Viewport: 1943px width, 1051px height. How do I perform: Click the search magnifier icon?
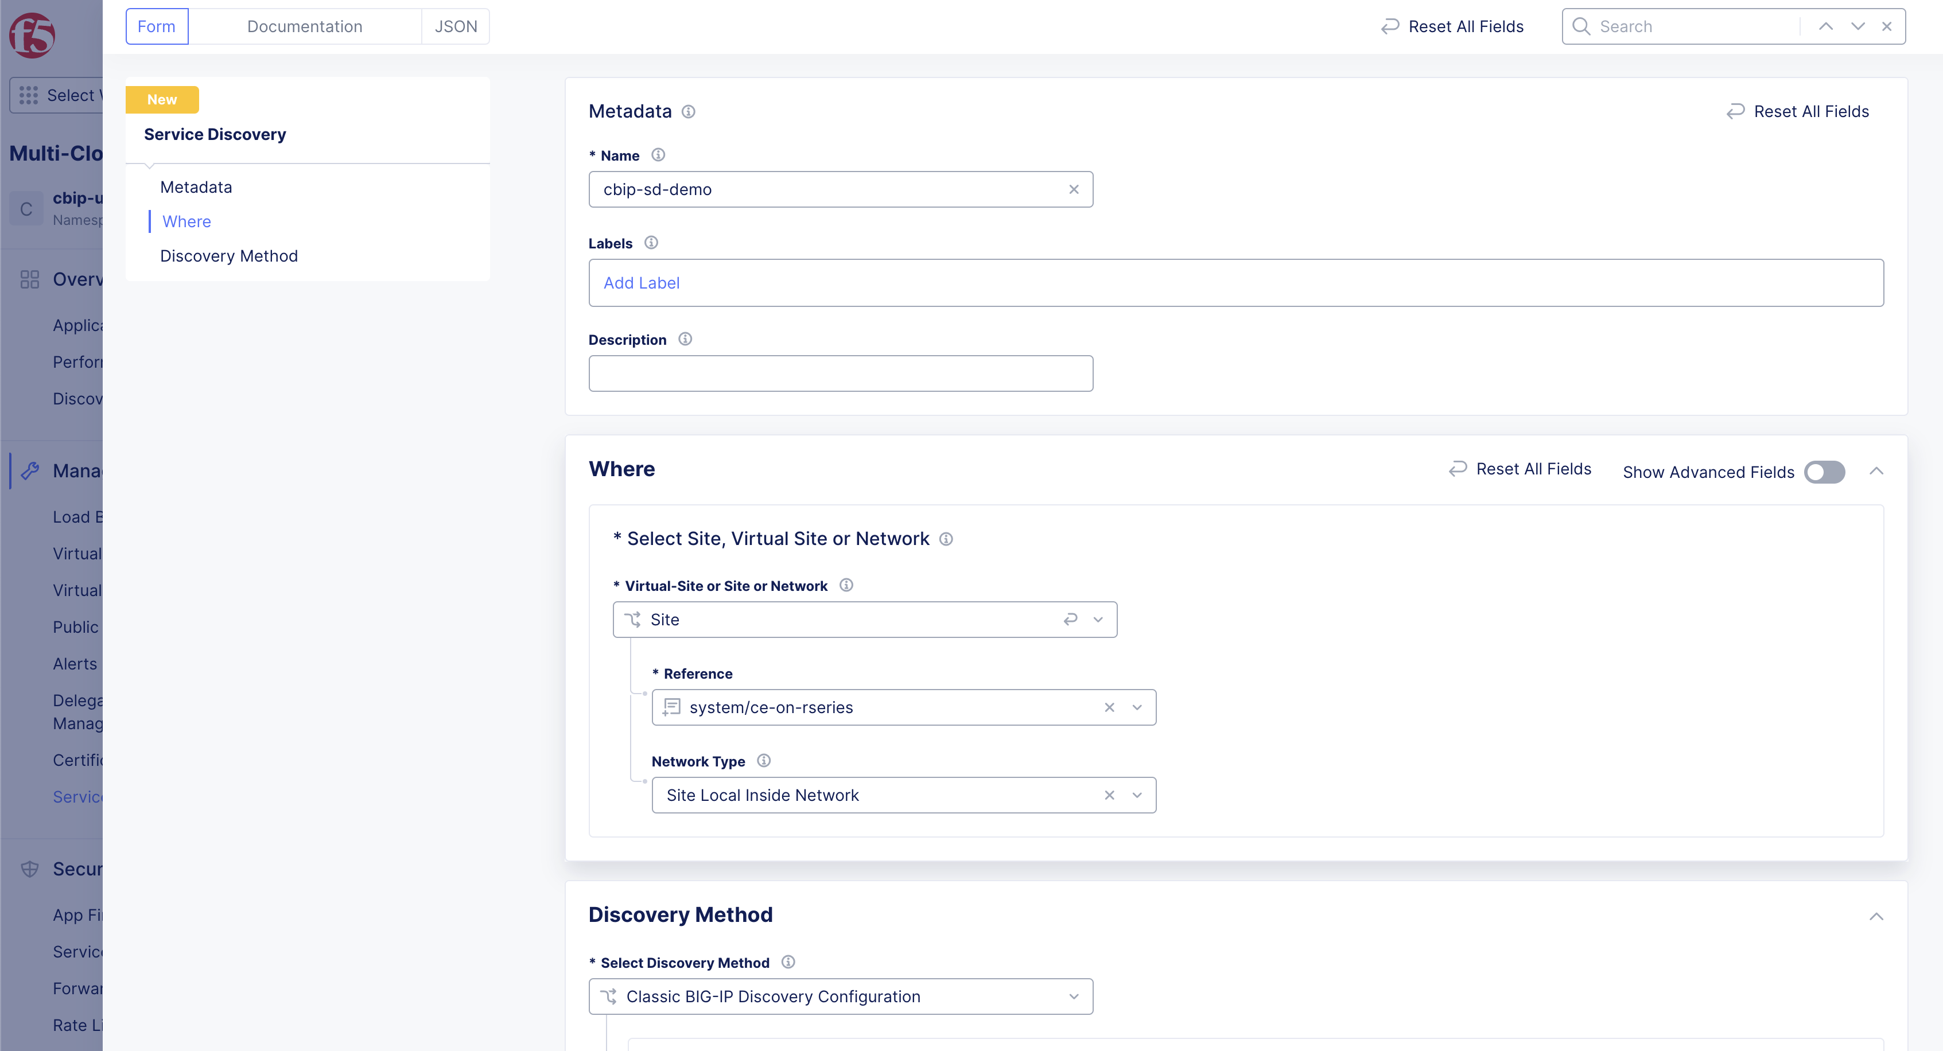[1581, 26]
